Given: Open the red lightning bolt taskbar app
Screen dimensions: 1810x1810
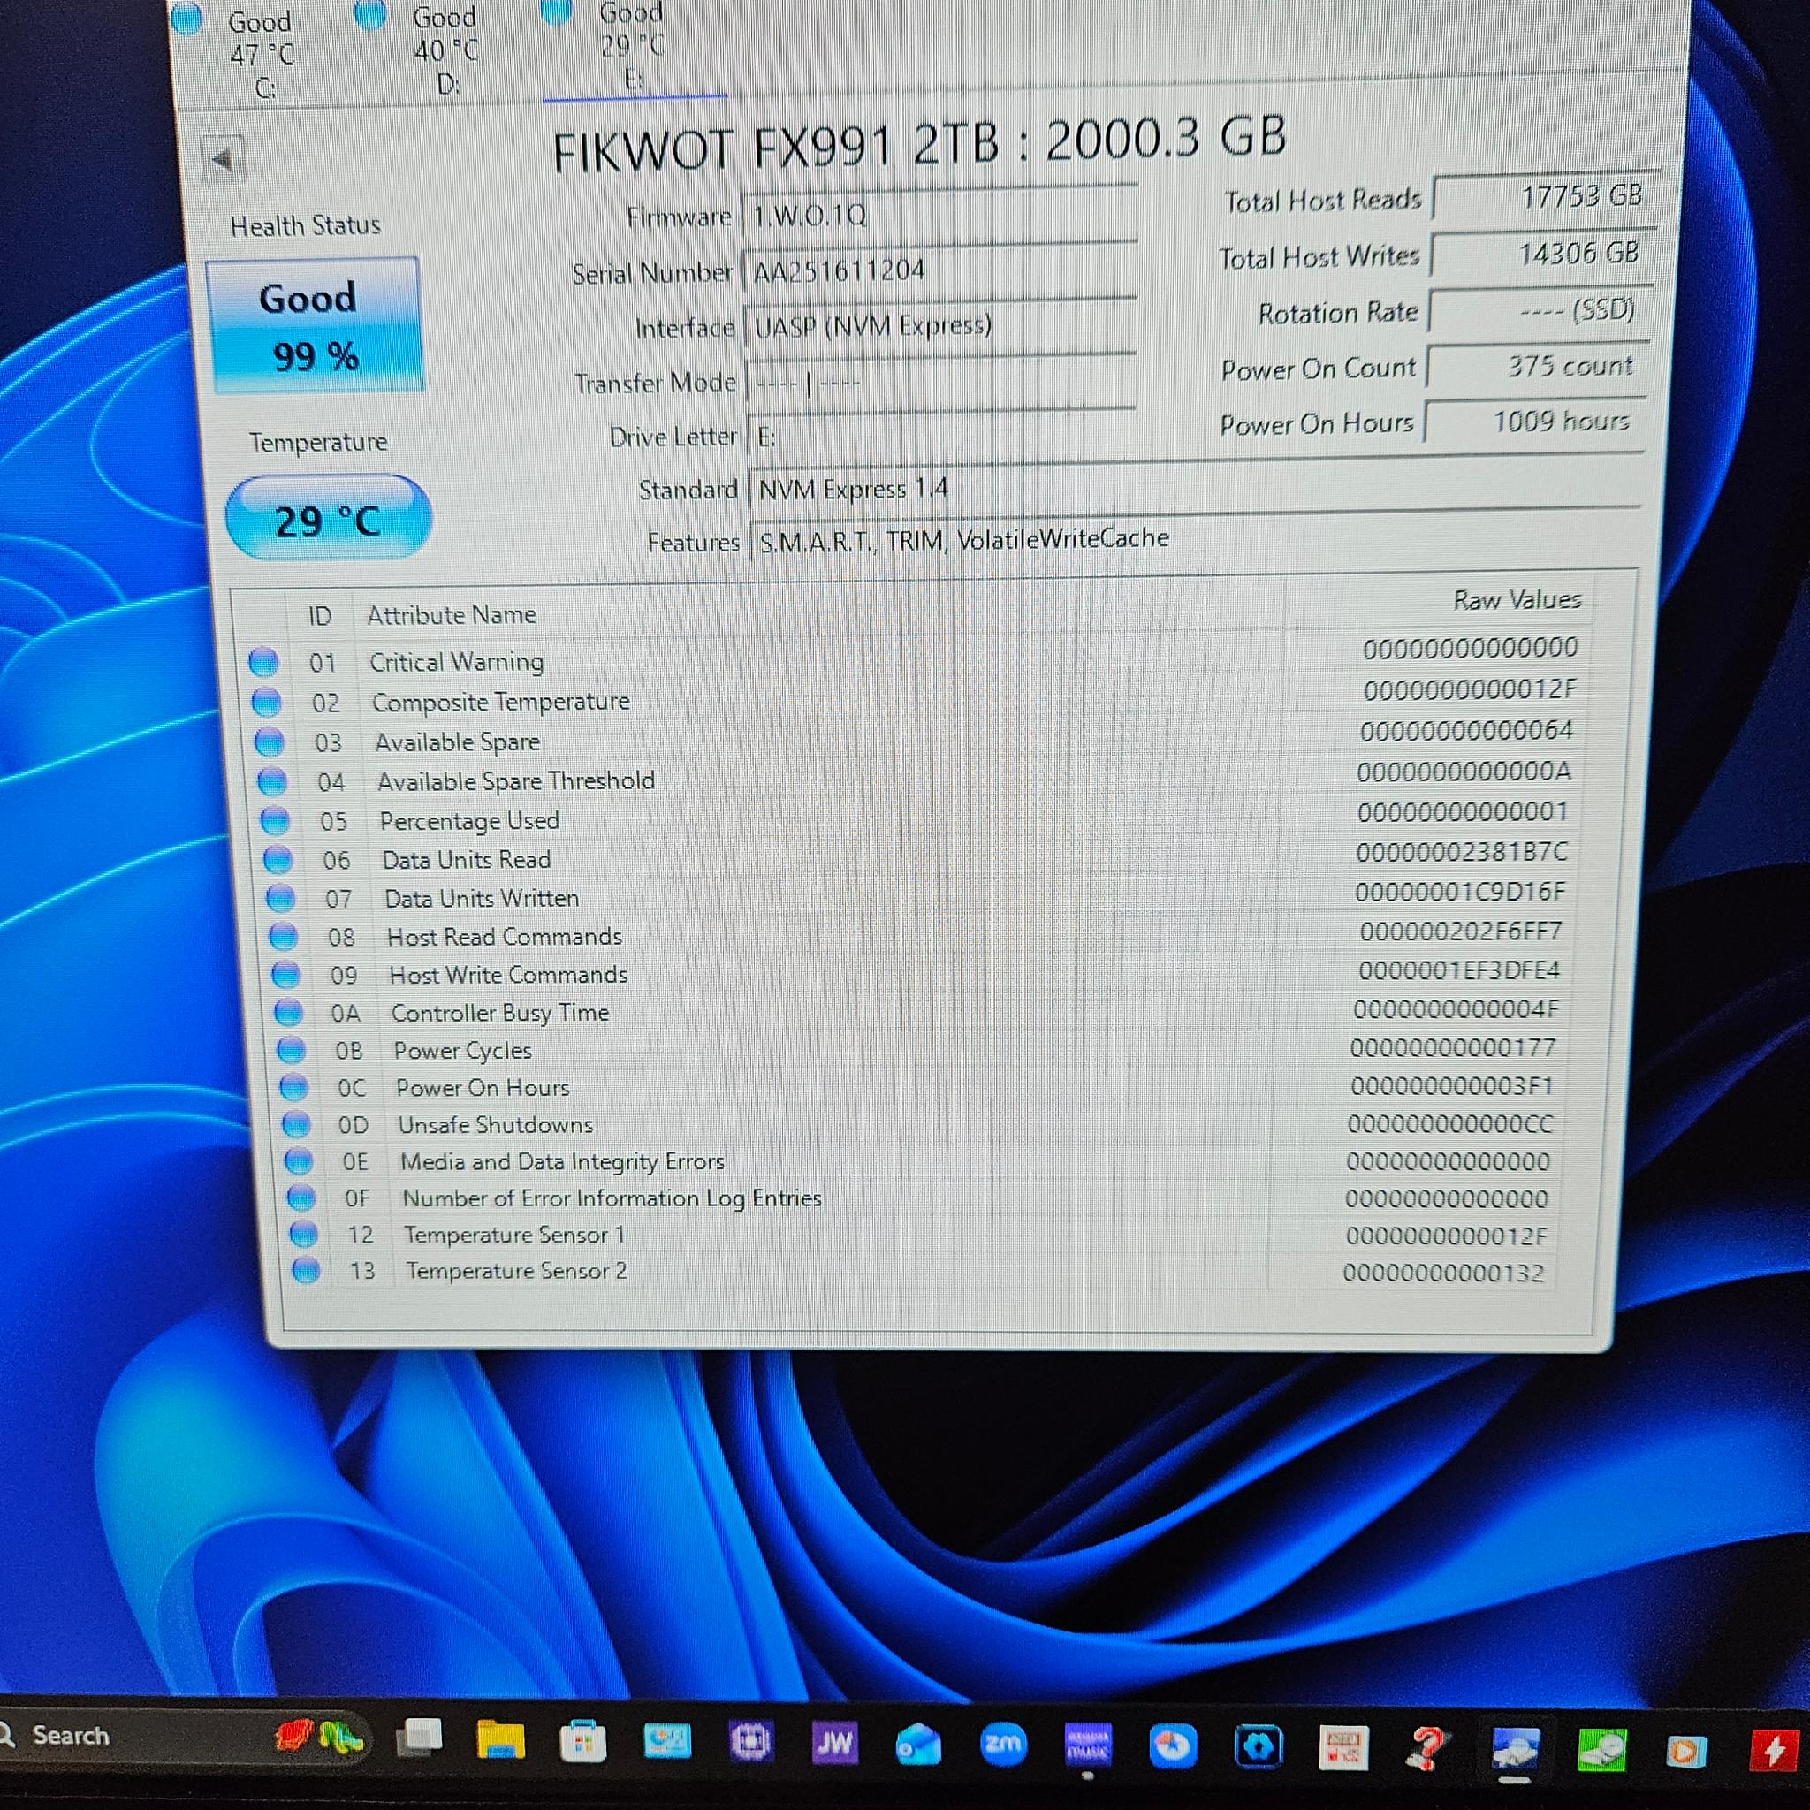Looking at the screenshot, I should (x=1774, y=1751).
